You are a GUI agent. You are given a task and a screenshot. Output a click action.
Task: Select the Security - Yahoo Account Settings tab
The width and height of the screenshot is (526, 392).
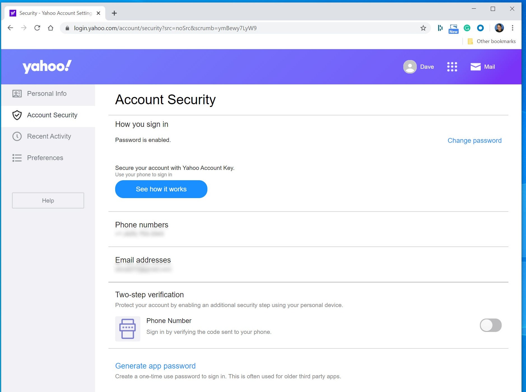point(55,13)
